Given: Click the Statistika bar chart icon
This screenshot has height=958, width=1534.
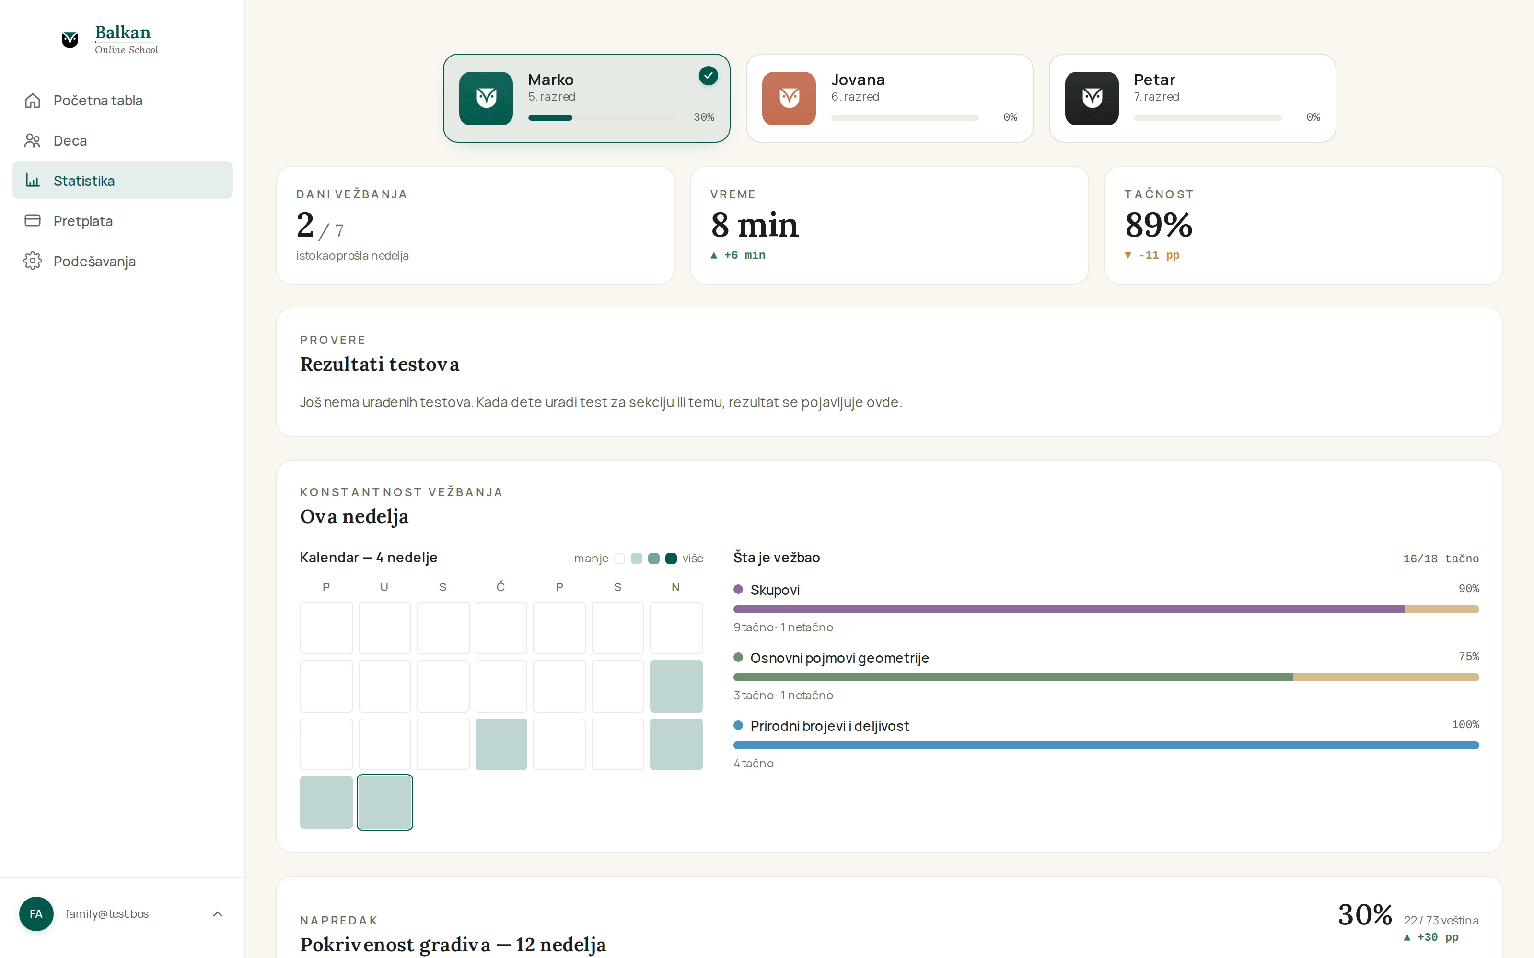Looking at the screenshot, I should coord(32,181).
